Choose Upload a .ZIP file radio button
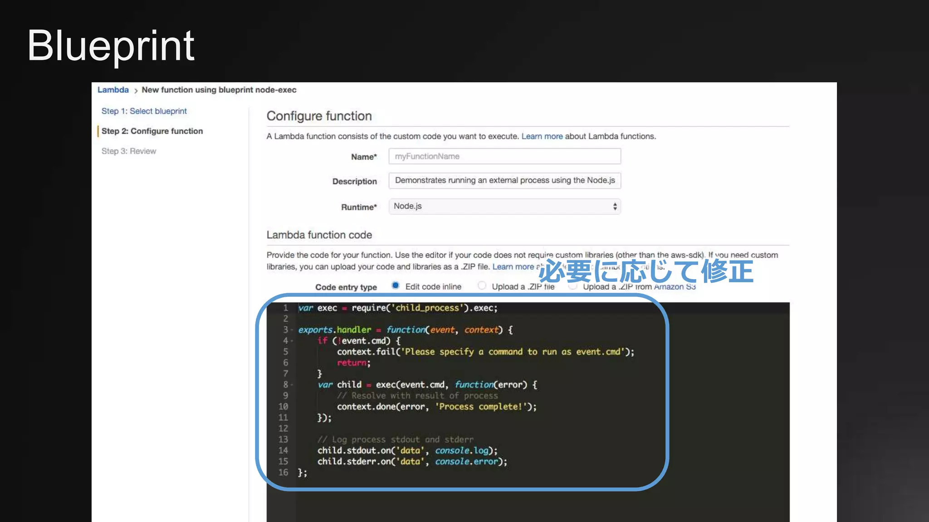929x522 pixels. tap(482, 285)
